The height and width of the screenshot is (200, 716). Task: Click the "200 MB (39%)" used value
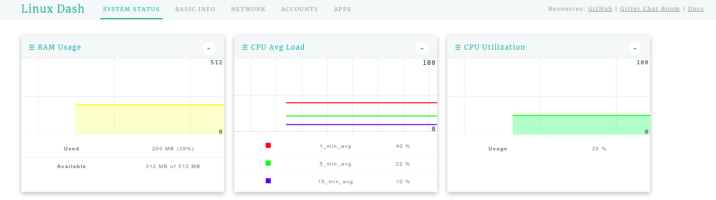pyautogui.click(x=173, y=149)
